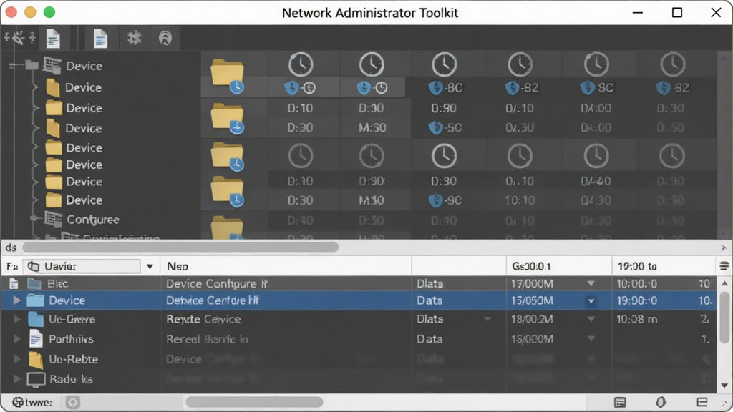733x412 pixels.
Task: Open the list panel icon in status bar
Action: 620,402
